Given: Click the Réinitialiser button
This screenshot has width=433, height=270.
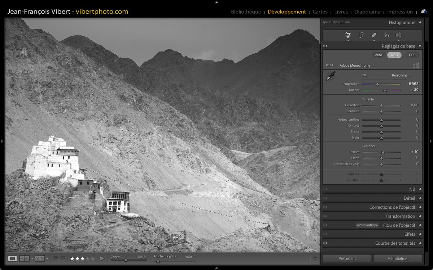Looking at the screenshot, I should (x=398, y=258).
